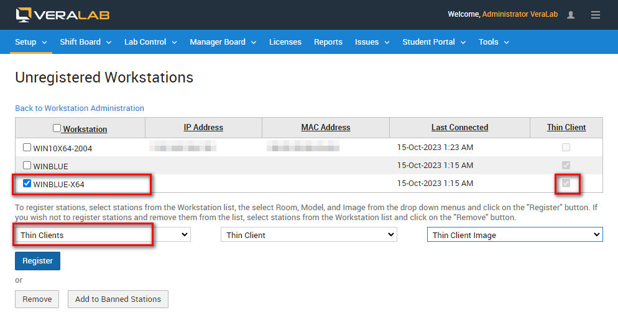Toggle Thin Client checkbox for WINBLUE row

coord(566,166)
